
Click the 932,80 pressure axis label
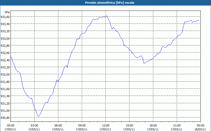[x=5, y=46]
